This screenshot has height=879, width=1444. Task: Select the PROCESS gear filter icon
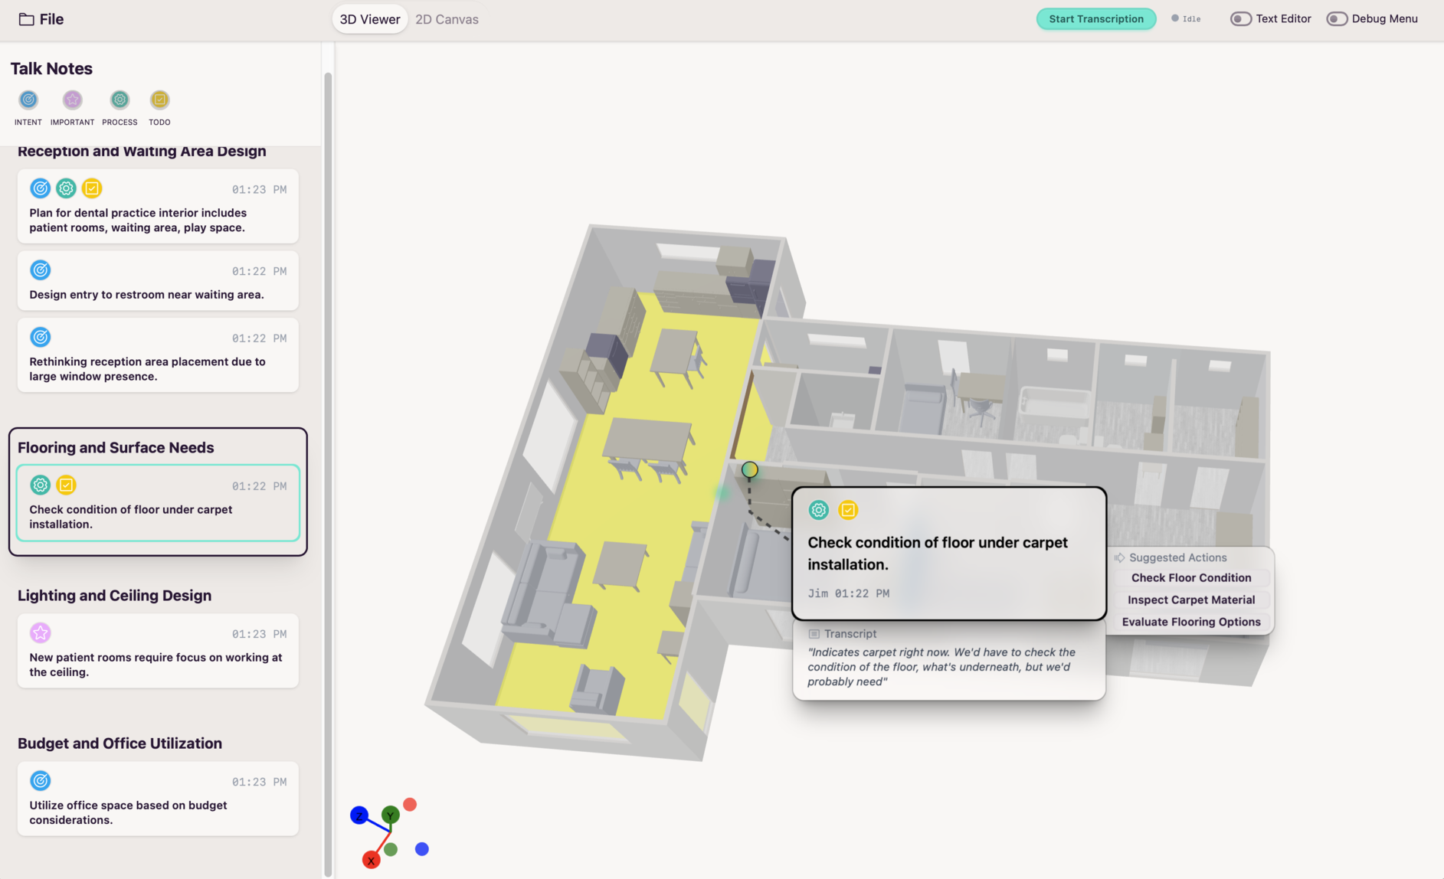point(120,100)
